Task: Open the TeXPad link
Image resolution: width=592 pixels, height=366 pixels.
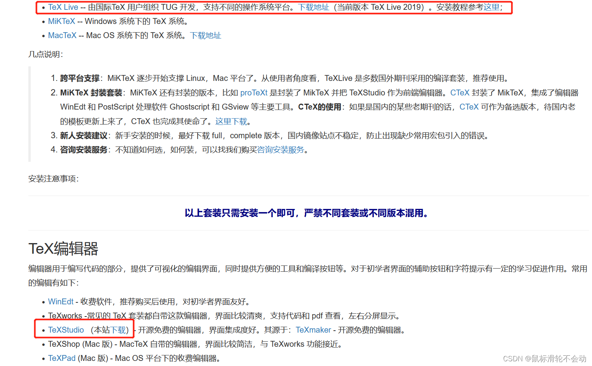Action: pos(62,358)
